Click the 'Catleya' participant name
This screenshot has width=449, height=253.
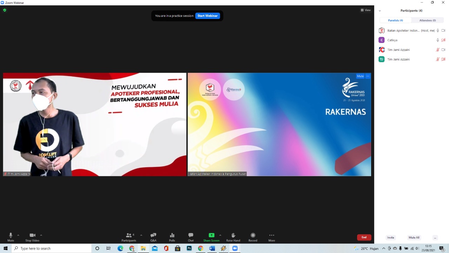click(392, 40)
